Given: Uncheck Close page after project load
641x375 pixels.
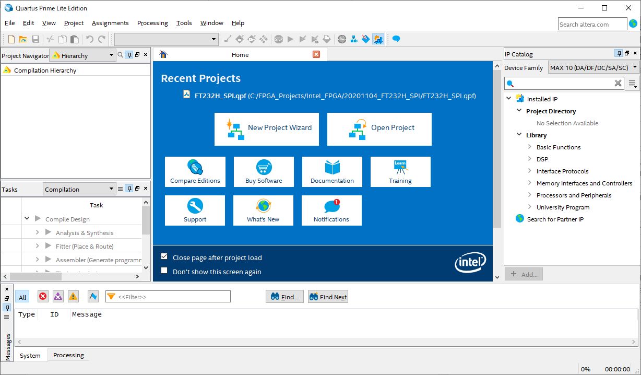Looking at the screenshot, I should 164,257.
